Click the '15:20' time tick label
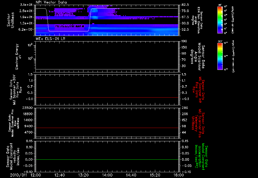This screenshot has height=178, width=258. pyautogui.click(x=155, y=175)
